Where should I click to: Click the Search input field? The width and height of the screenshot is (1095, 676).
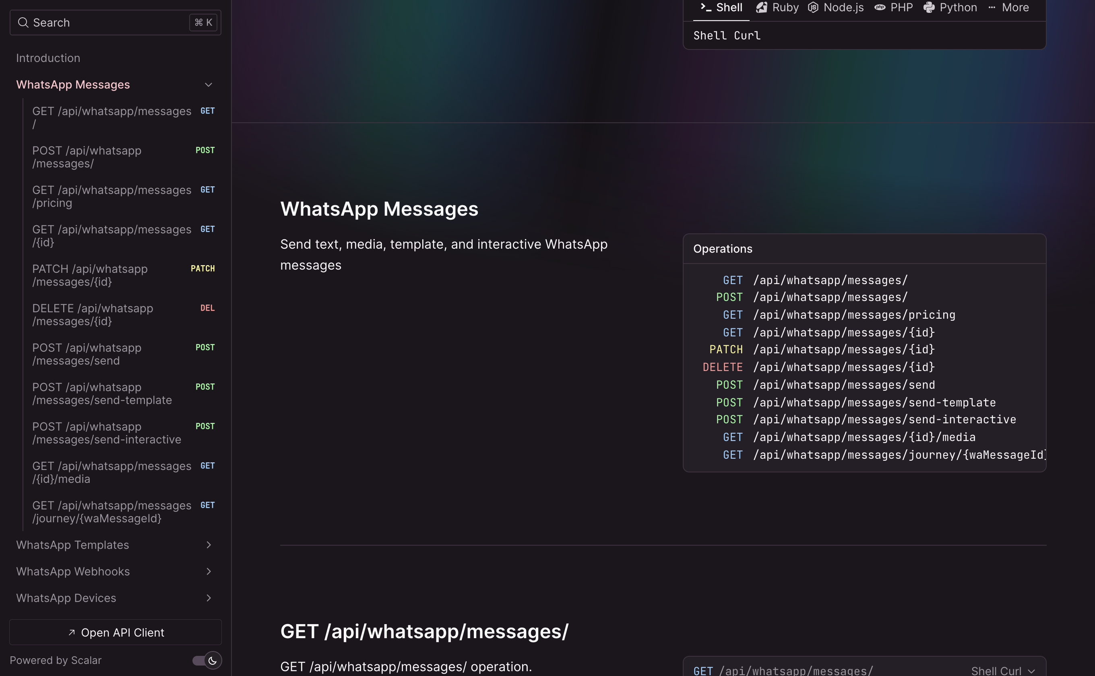tap(116, 23)
